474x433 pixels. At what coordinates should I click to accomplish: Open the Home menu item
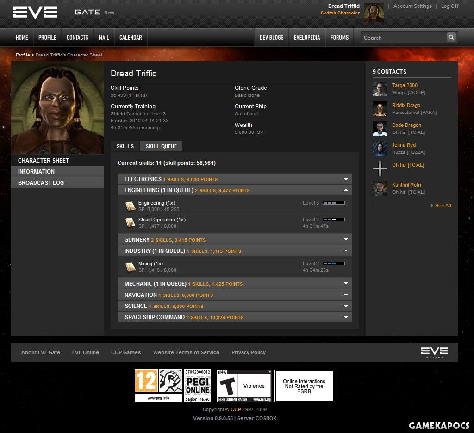(x=22, y=38)
